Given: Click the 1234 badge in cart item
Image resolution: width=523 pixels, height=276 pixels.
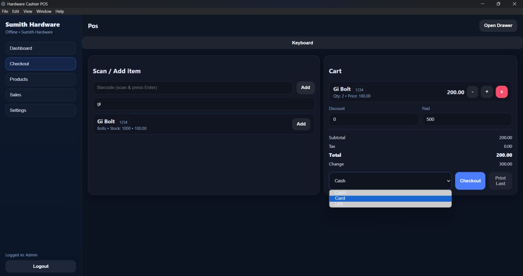Looking at the screenshot, I should point(359,90).
